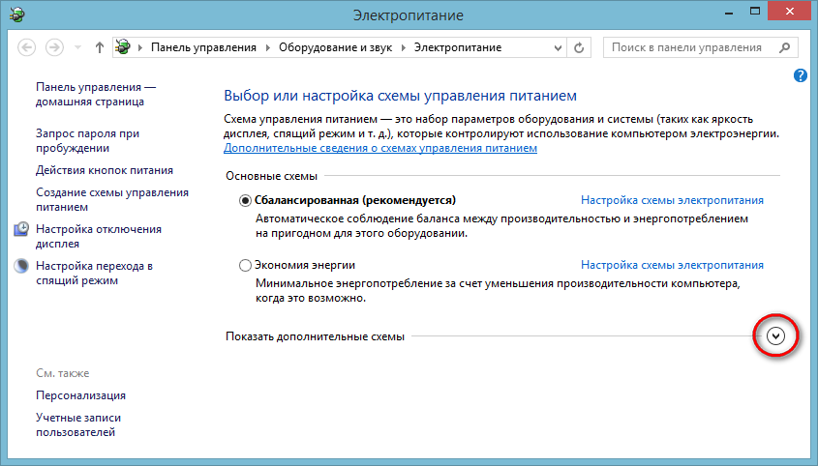Click the sleep mode moon icon

(x=21, y=266)
